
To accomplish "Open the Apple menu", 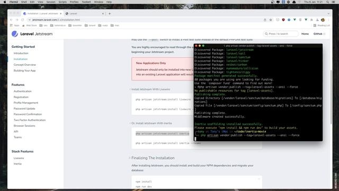I will click(5, 2).
